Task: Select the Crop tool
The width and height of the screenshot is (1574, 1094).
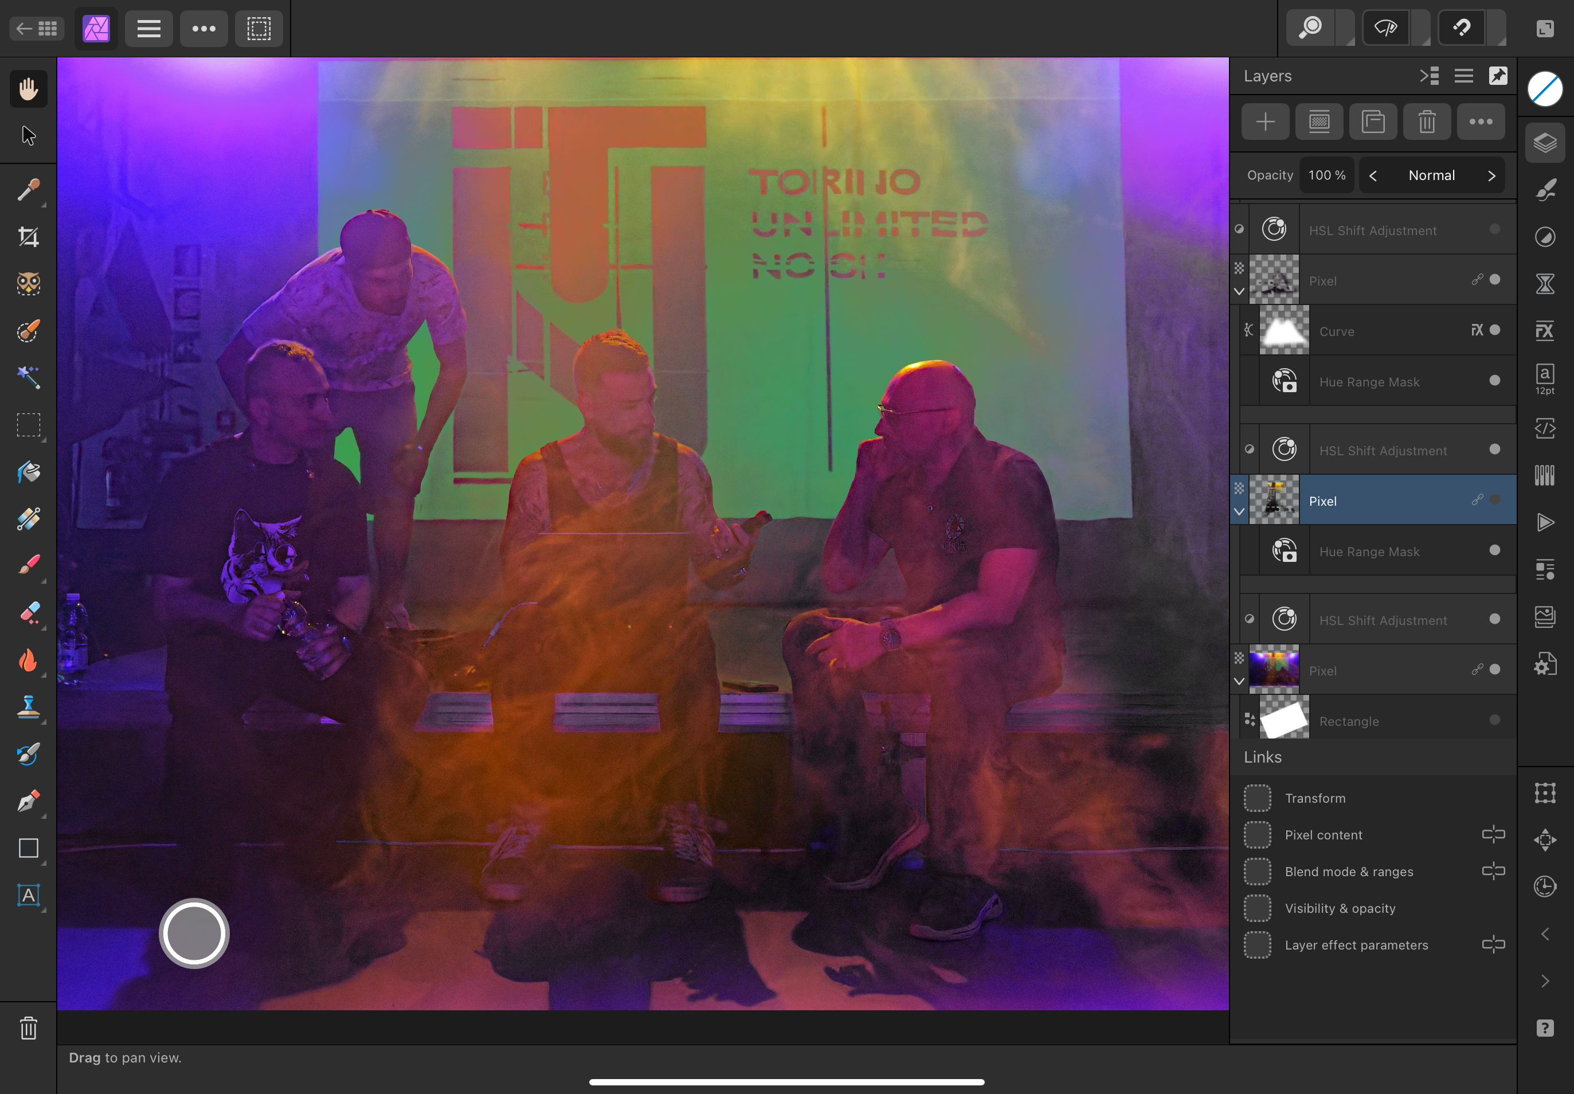Action: pos(28,237)
